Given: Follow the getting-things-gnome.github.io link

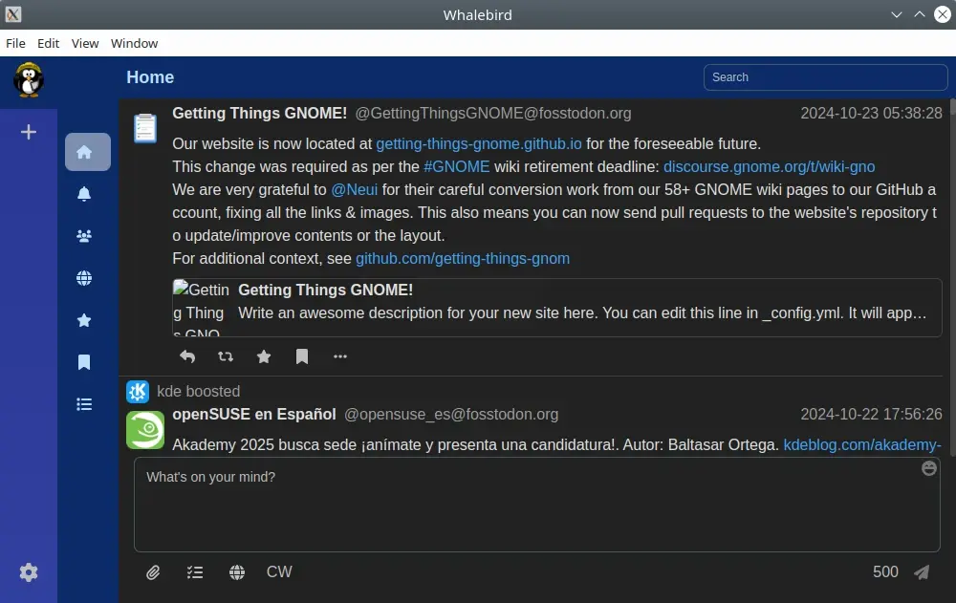Looking at the screenshot, I should (x=478, y=144).
